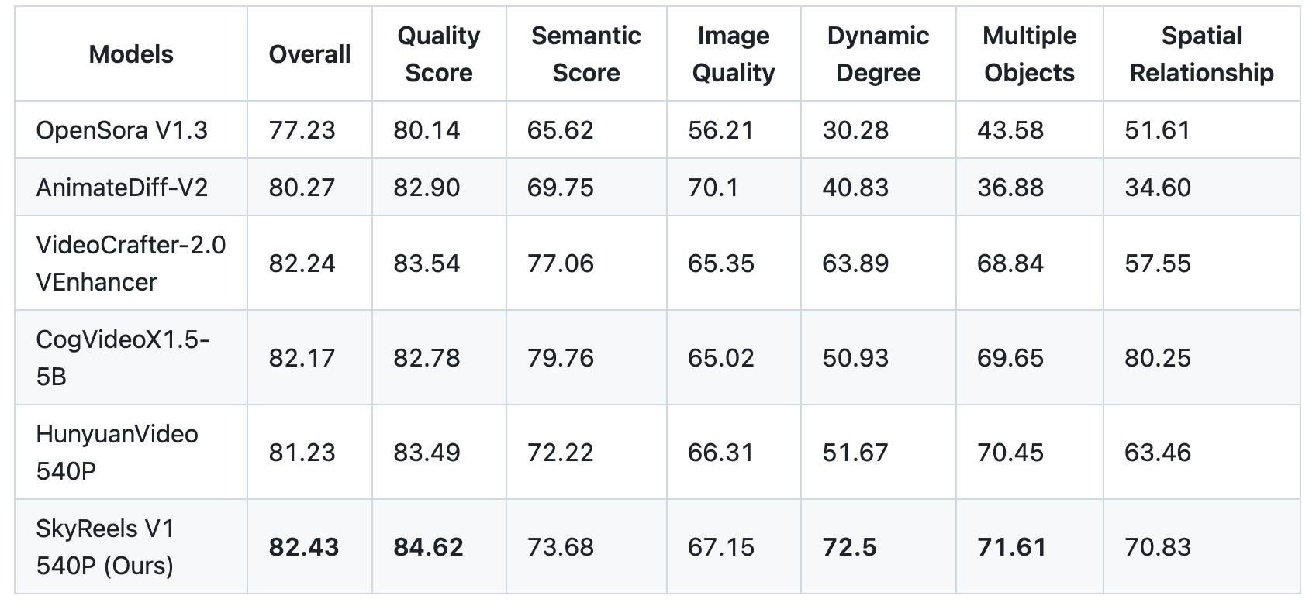Select the 79.76 semantic score cell

[561, 358]
